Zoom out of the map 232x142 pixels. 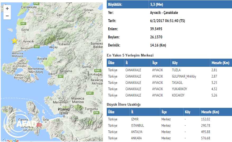click(7, 16)
